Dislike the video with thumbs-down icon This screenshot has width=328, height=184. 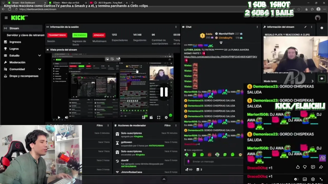[x=305, y=167]
